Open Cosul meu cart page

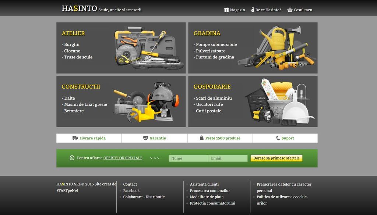click(x=303, y=10)
